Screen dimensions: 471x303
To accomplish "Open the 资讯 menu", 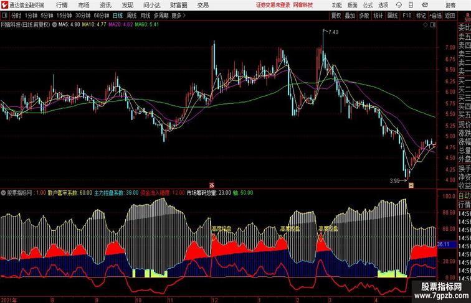I will pos(105,5).
